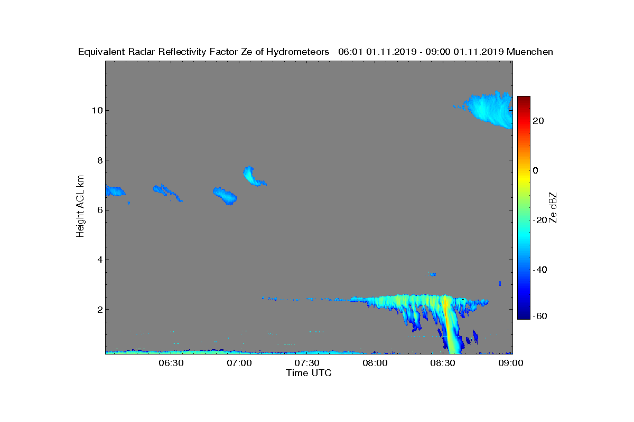Image resolution: width=634 pixels, height=422 pixels.
Task: Click the dark blue bottom of colorbar
Action: pos(524,316)
